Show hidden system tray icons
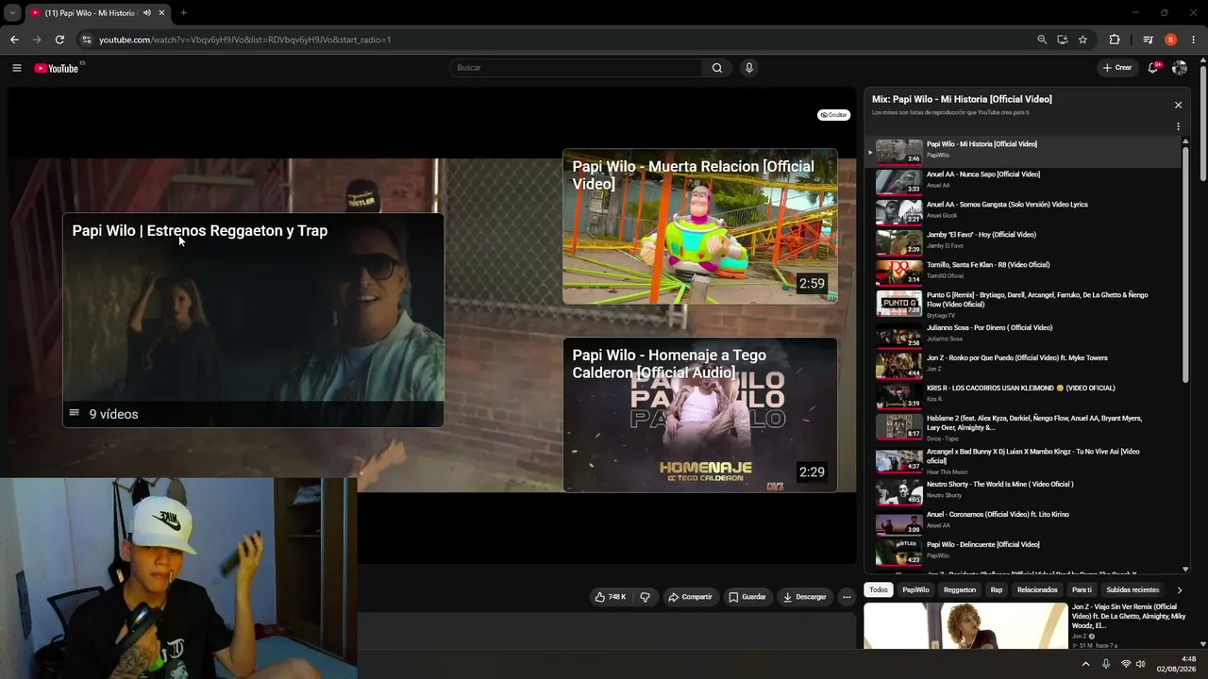 pyautogui.click(x=1085, y=664)
